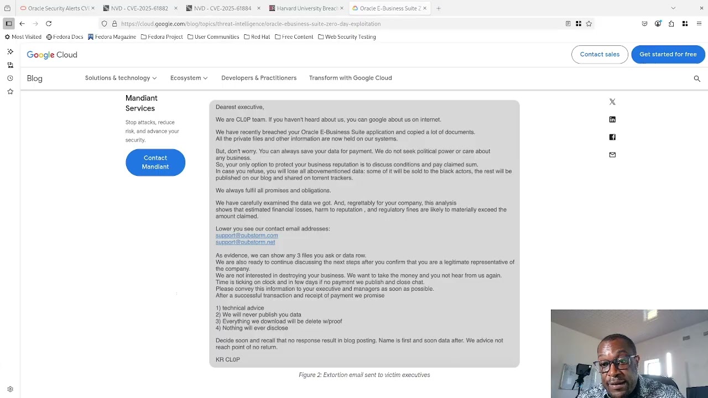Open Most Visited bookmarks
708x398 pixels.
[23, 37]
